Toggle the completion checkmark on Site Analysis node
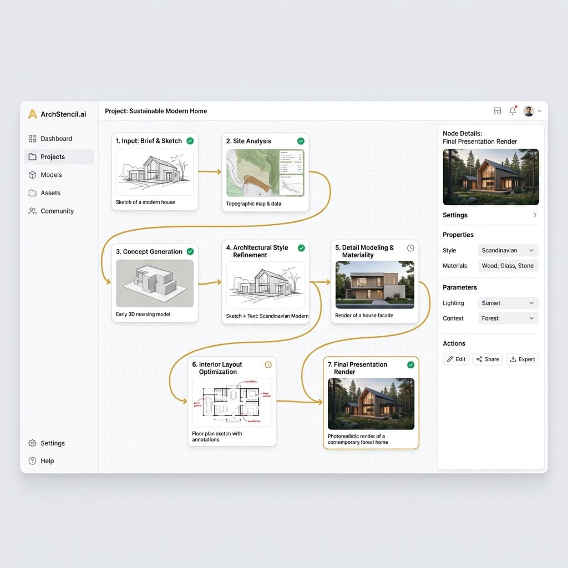Screen dimensions: 568x568 tap(301, 141)
